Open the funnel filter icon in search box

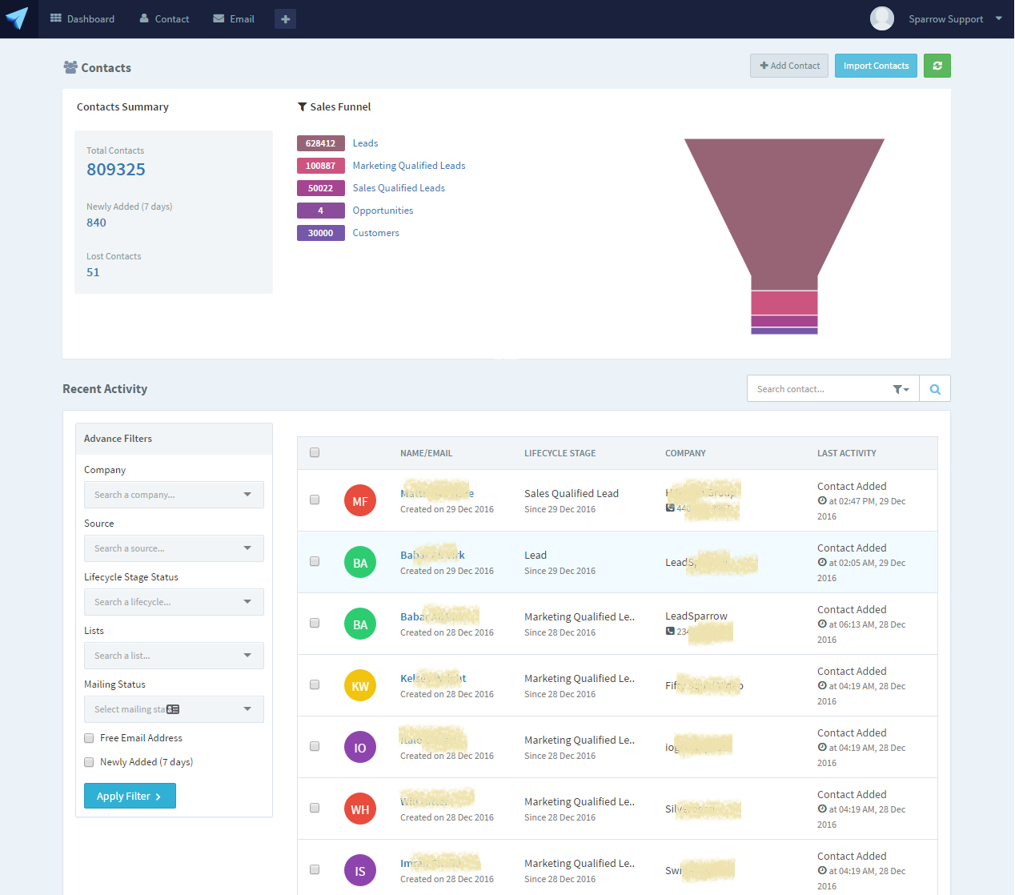[x=901, y=389]
